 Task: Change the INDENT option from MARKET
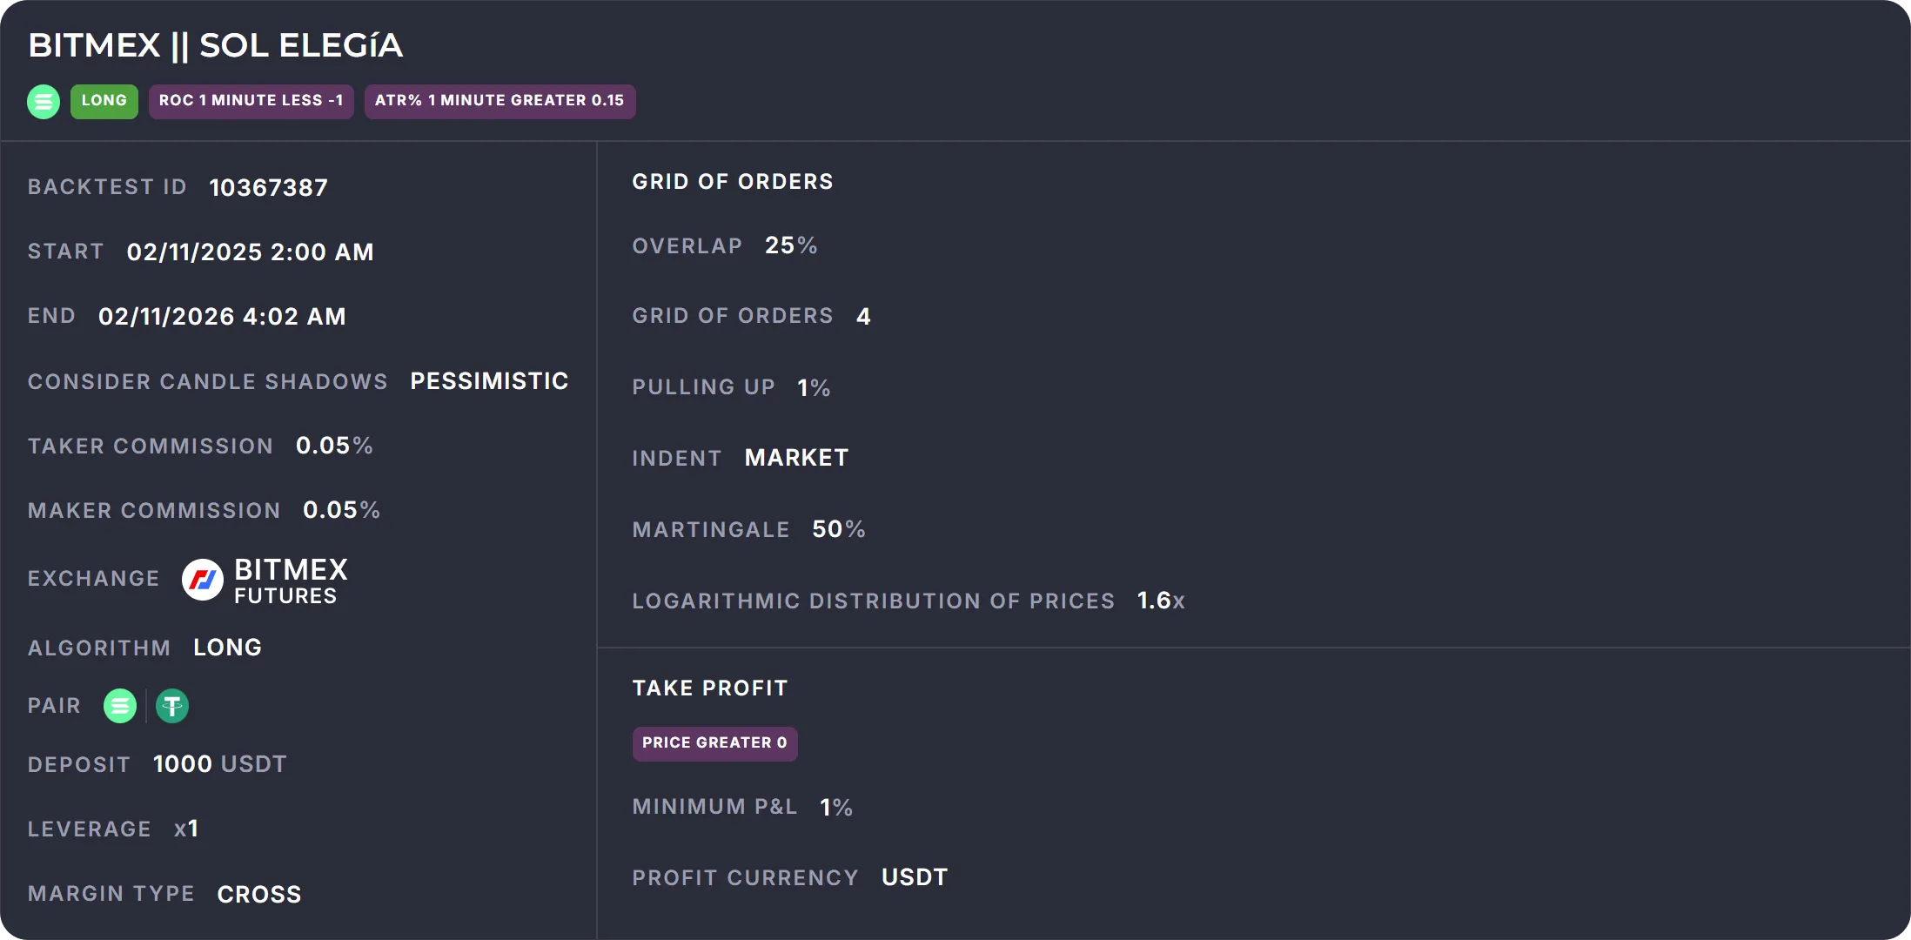pos(795,457)
